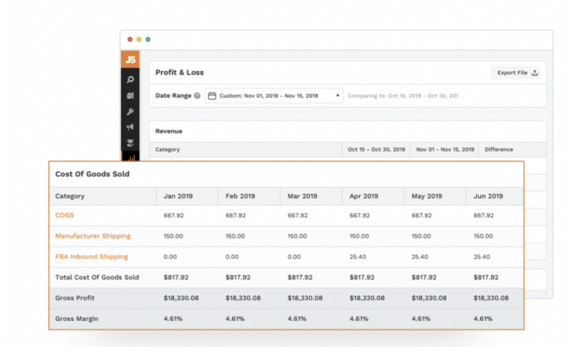Click the Jan 2019 column header
The width and height of the screenshot is (570, 347).
click(178, 196)
